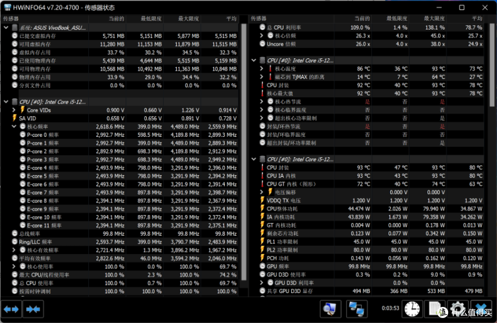Click lightning icon beside 剩余芯片功耗
The height and width of the screenshot is (323, 497).
(262, 233)
